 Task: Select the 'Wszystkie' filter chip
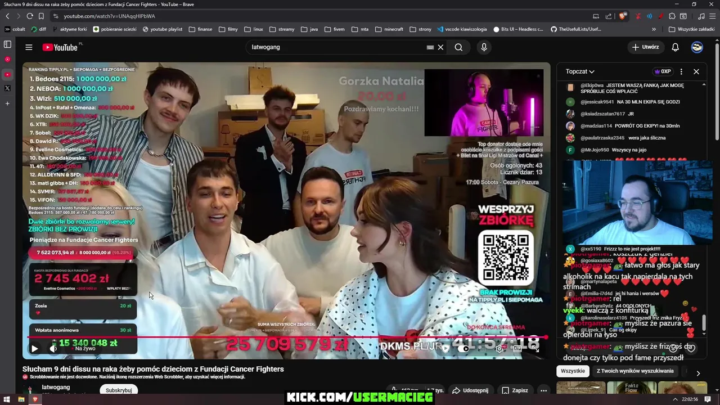pos(573,371)
